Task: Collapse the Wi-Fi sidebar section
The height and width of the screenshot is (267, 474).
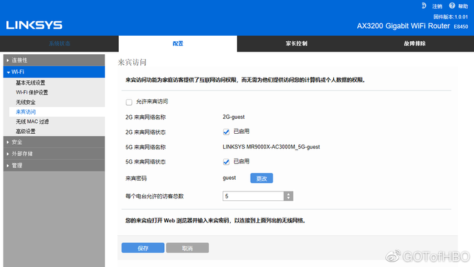Action: 54,72
